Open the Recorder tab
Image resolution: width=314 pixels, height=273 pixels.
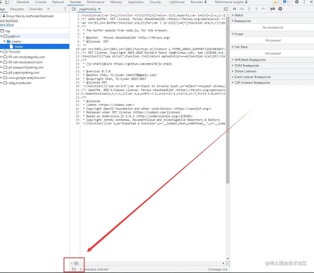point(199,2)
